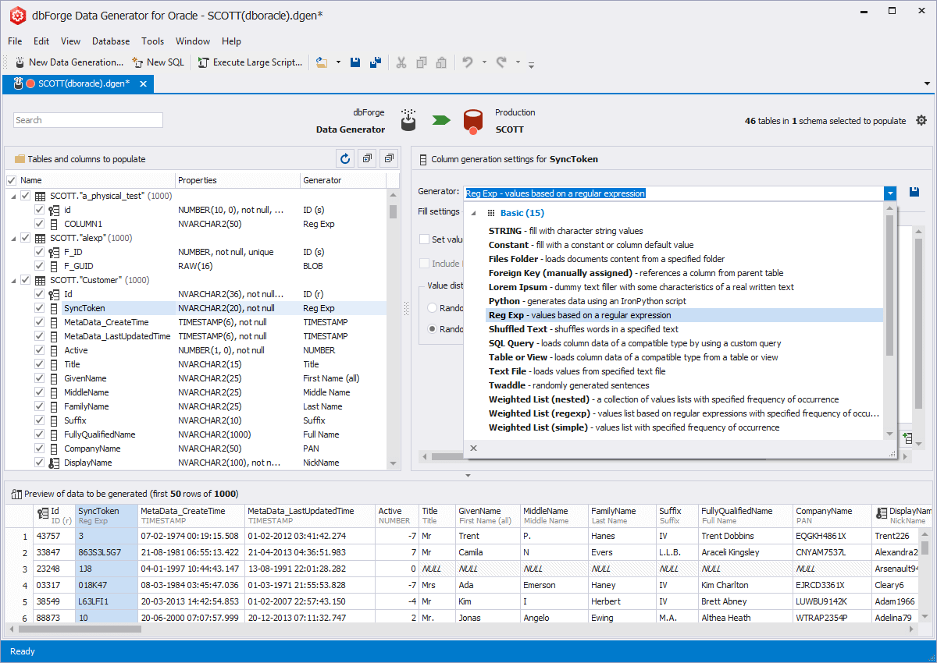Open the Database menu
The height and width of the screenshot is (663, 937).
[110, 41]
